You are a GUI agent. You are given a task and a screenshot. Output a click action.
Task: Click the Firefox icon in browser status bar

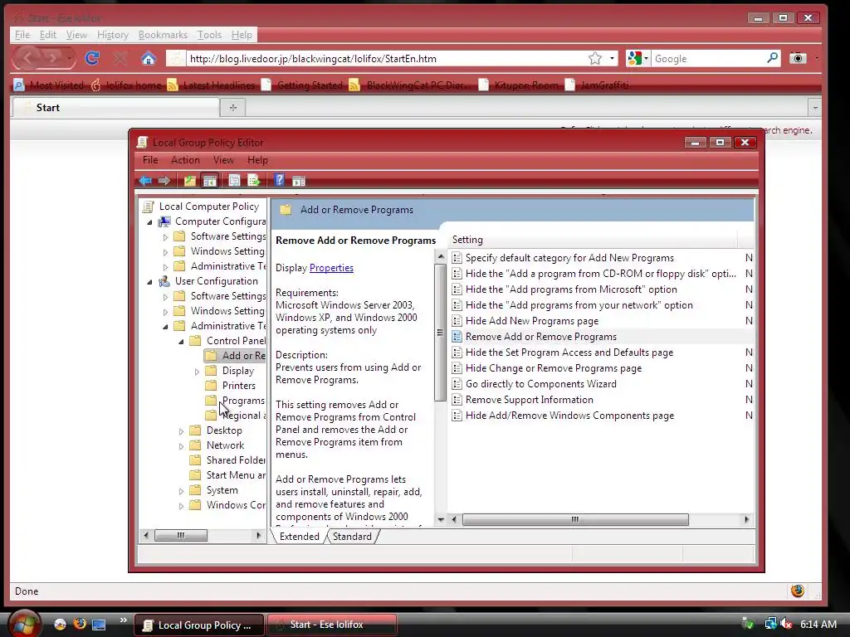(x=798, y=591)
